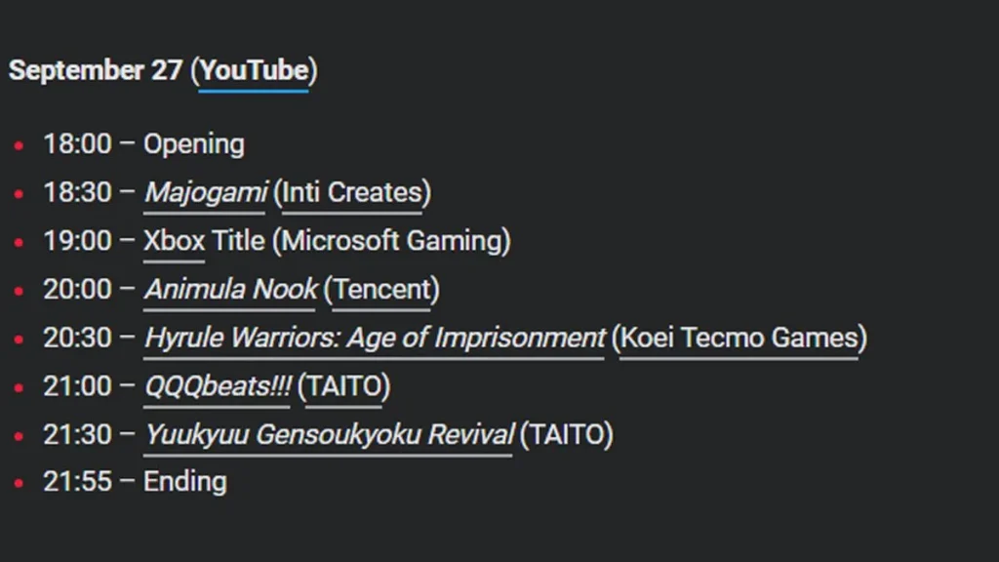Click TAITO text after Yuukyuu Gensoukyoku Revival
The width and height of the screenshot is (999, 562).
566,434
